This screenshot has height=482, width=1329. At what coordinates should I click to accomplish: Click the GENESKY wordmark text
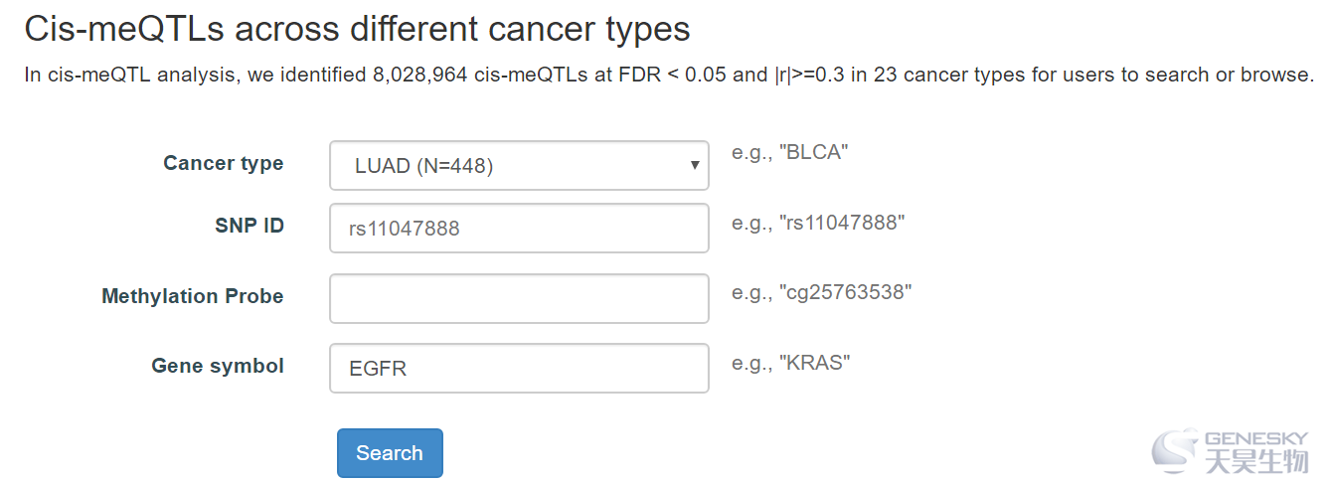(1256, 437)
